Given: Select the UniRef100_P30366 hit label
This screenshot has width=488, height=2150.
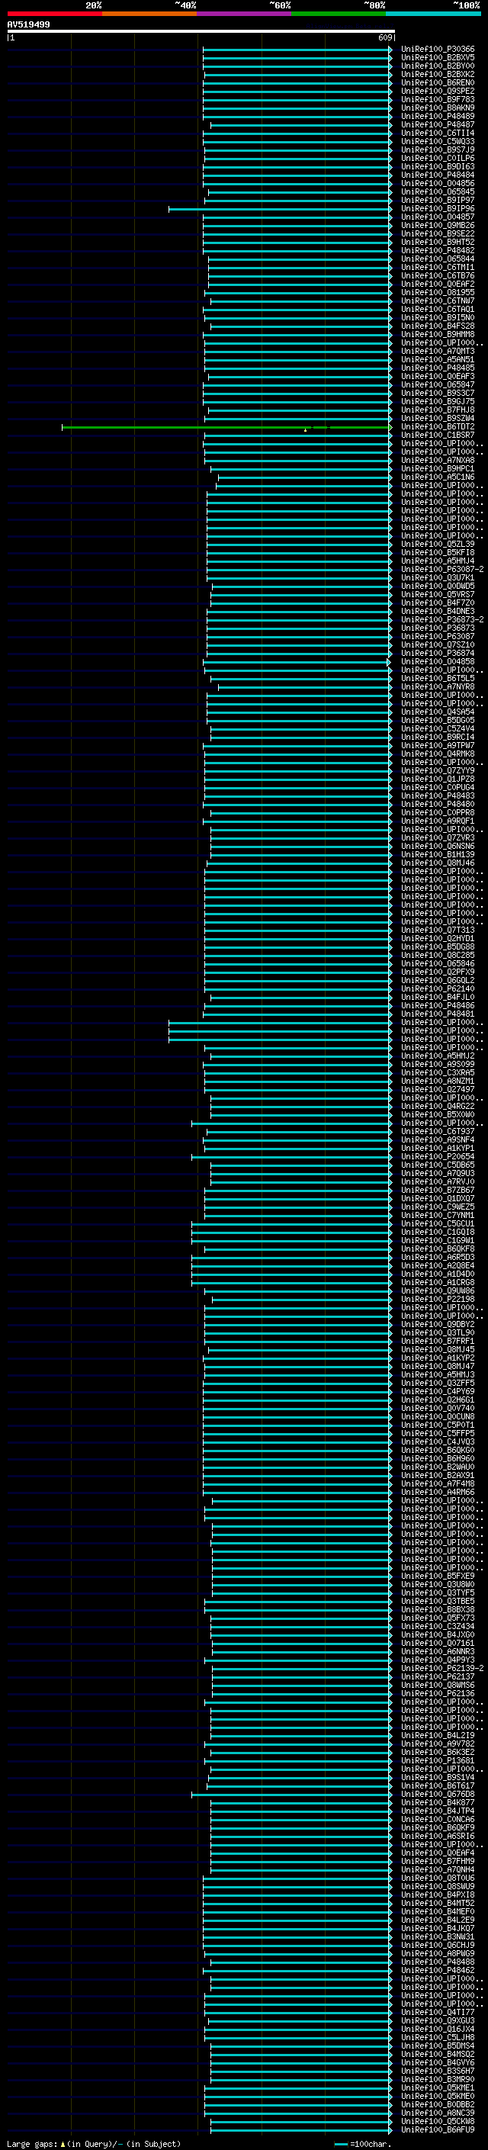Looking at the screenshot, I should click(437, 50).
